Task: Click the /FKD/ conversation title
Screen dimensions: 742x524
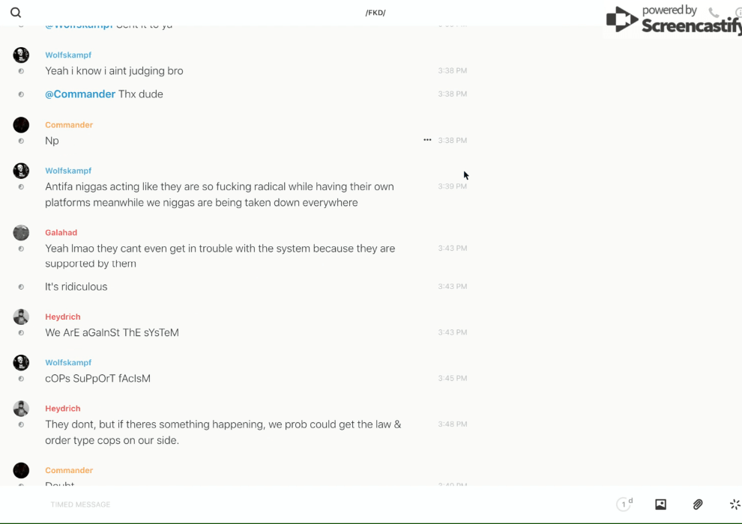Action: pos(375,13)
